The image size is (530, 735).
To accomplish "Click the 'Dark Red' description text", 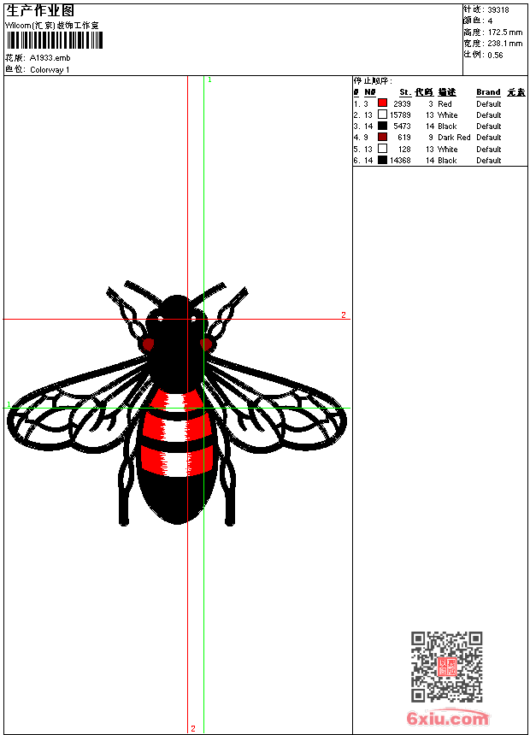I will (454, 138).
